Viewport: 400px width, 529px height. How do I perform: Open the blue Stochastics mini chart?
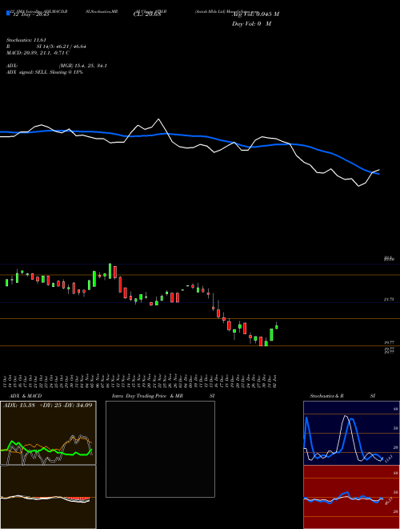351,433
